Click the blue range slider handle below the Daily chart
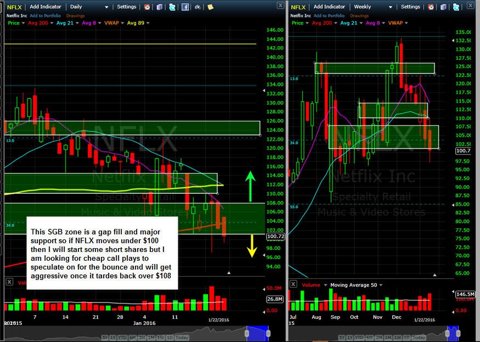This screenshot has height=342, width=480. click(x=257, y=333)
